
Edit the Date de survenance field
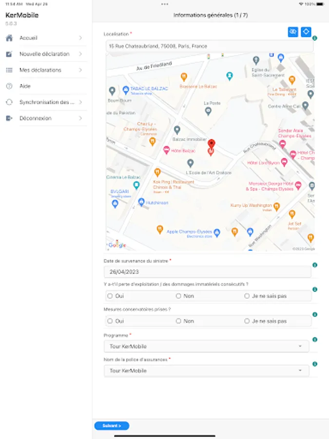click(x=207, y=272)
